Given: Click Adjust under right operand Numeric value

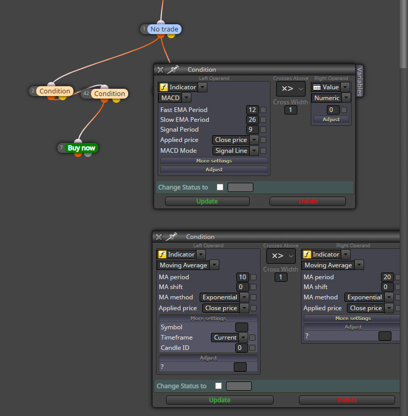Looking at the screenshot, I should (x=331, y=119).
